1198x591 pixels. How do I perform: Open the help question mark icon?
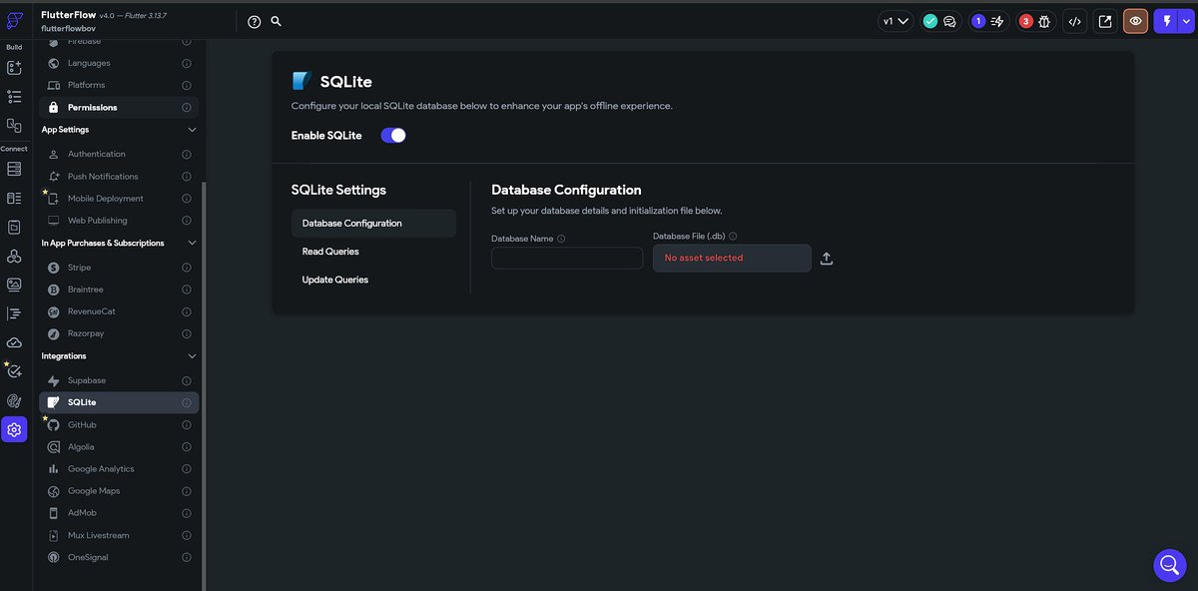(254, 21)
